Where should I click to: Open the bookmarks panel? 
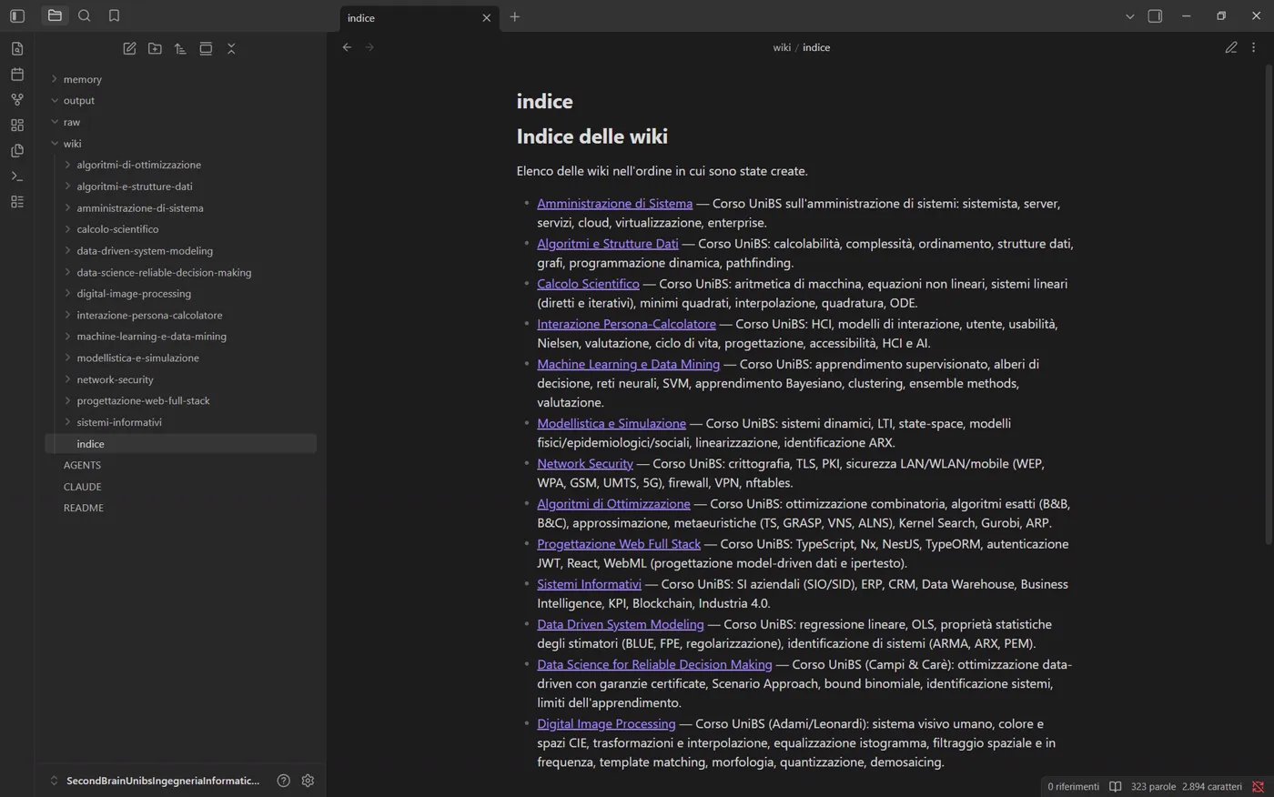point(114,15)
